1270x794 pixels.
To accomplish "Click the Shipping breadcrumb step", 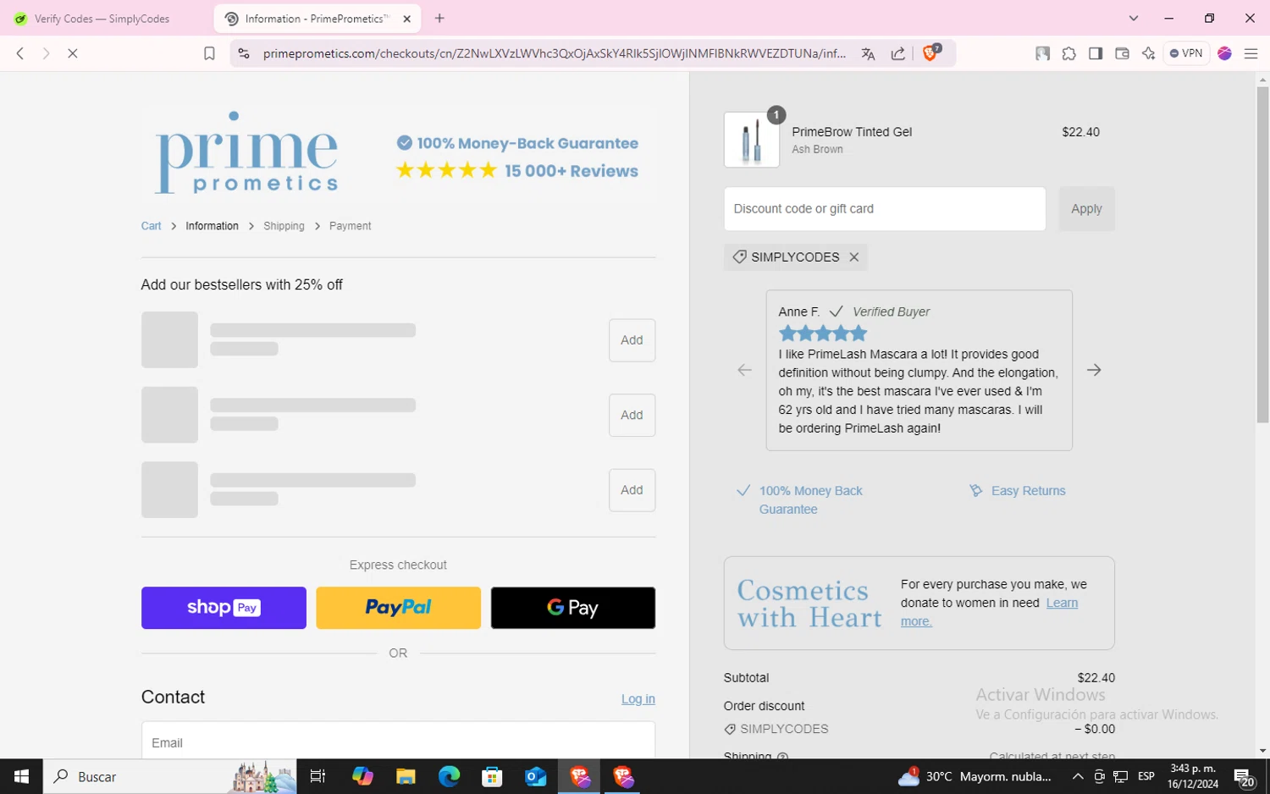I will 284,226.
